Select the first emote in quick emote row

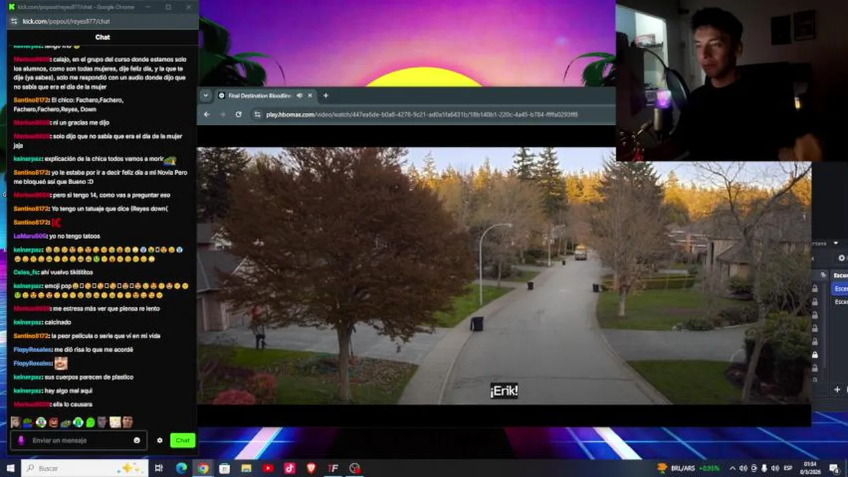15,422
